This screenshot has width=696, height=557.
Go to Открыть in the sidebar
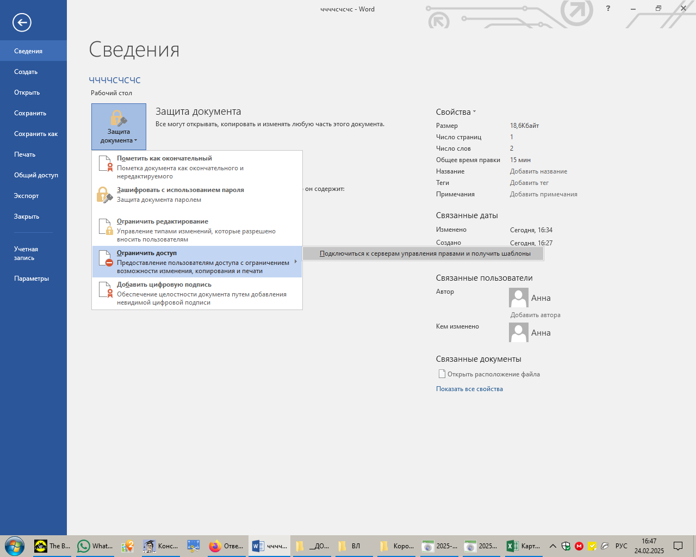(x=33, y=92)
